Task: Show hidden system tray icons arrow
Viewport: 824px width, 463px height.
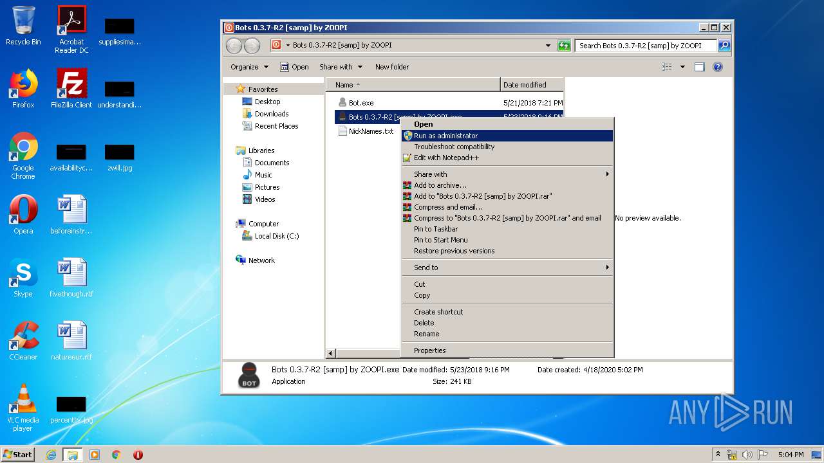Action: pos(718,455)
